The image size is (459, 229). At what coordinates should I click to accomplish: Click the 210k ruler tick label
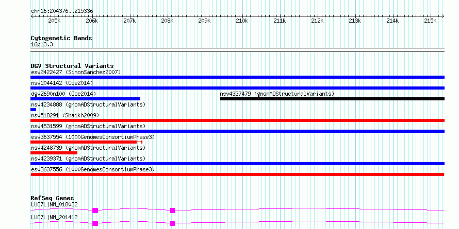coord(242,21)
